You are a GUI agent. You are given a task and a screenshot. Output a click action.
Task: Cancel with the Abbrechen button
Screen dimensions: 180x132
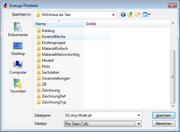(x=164, y=124)
